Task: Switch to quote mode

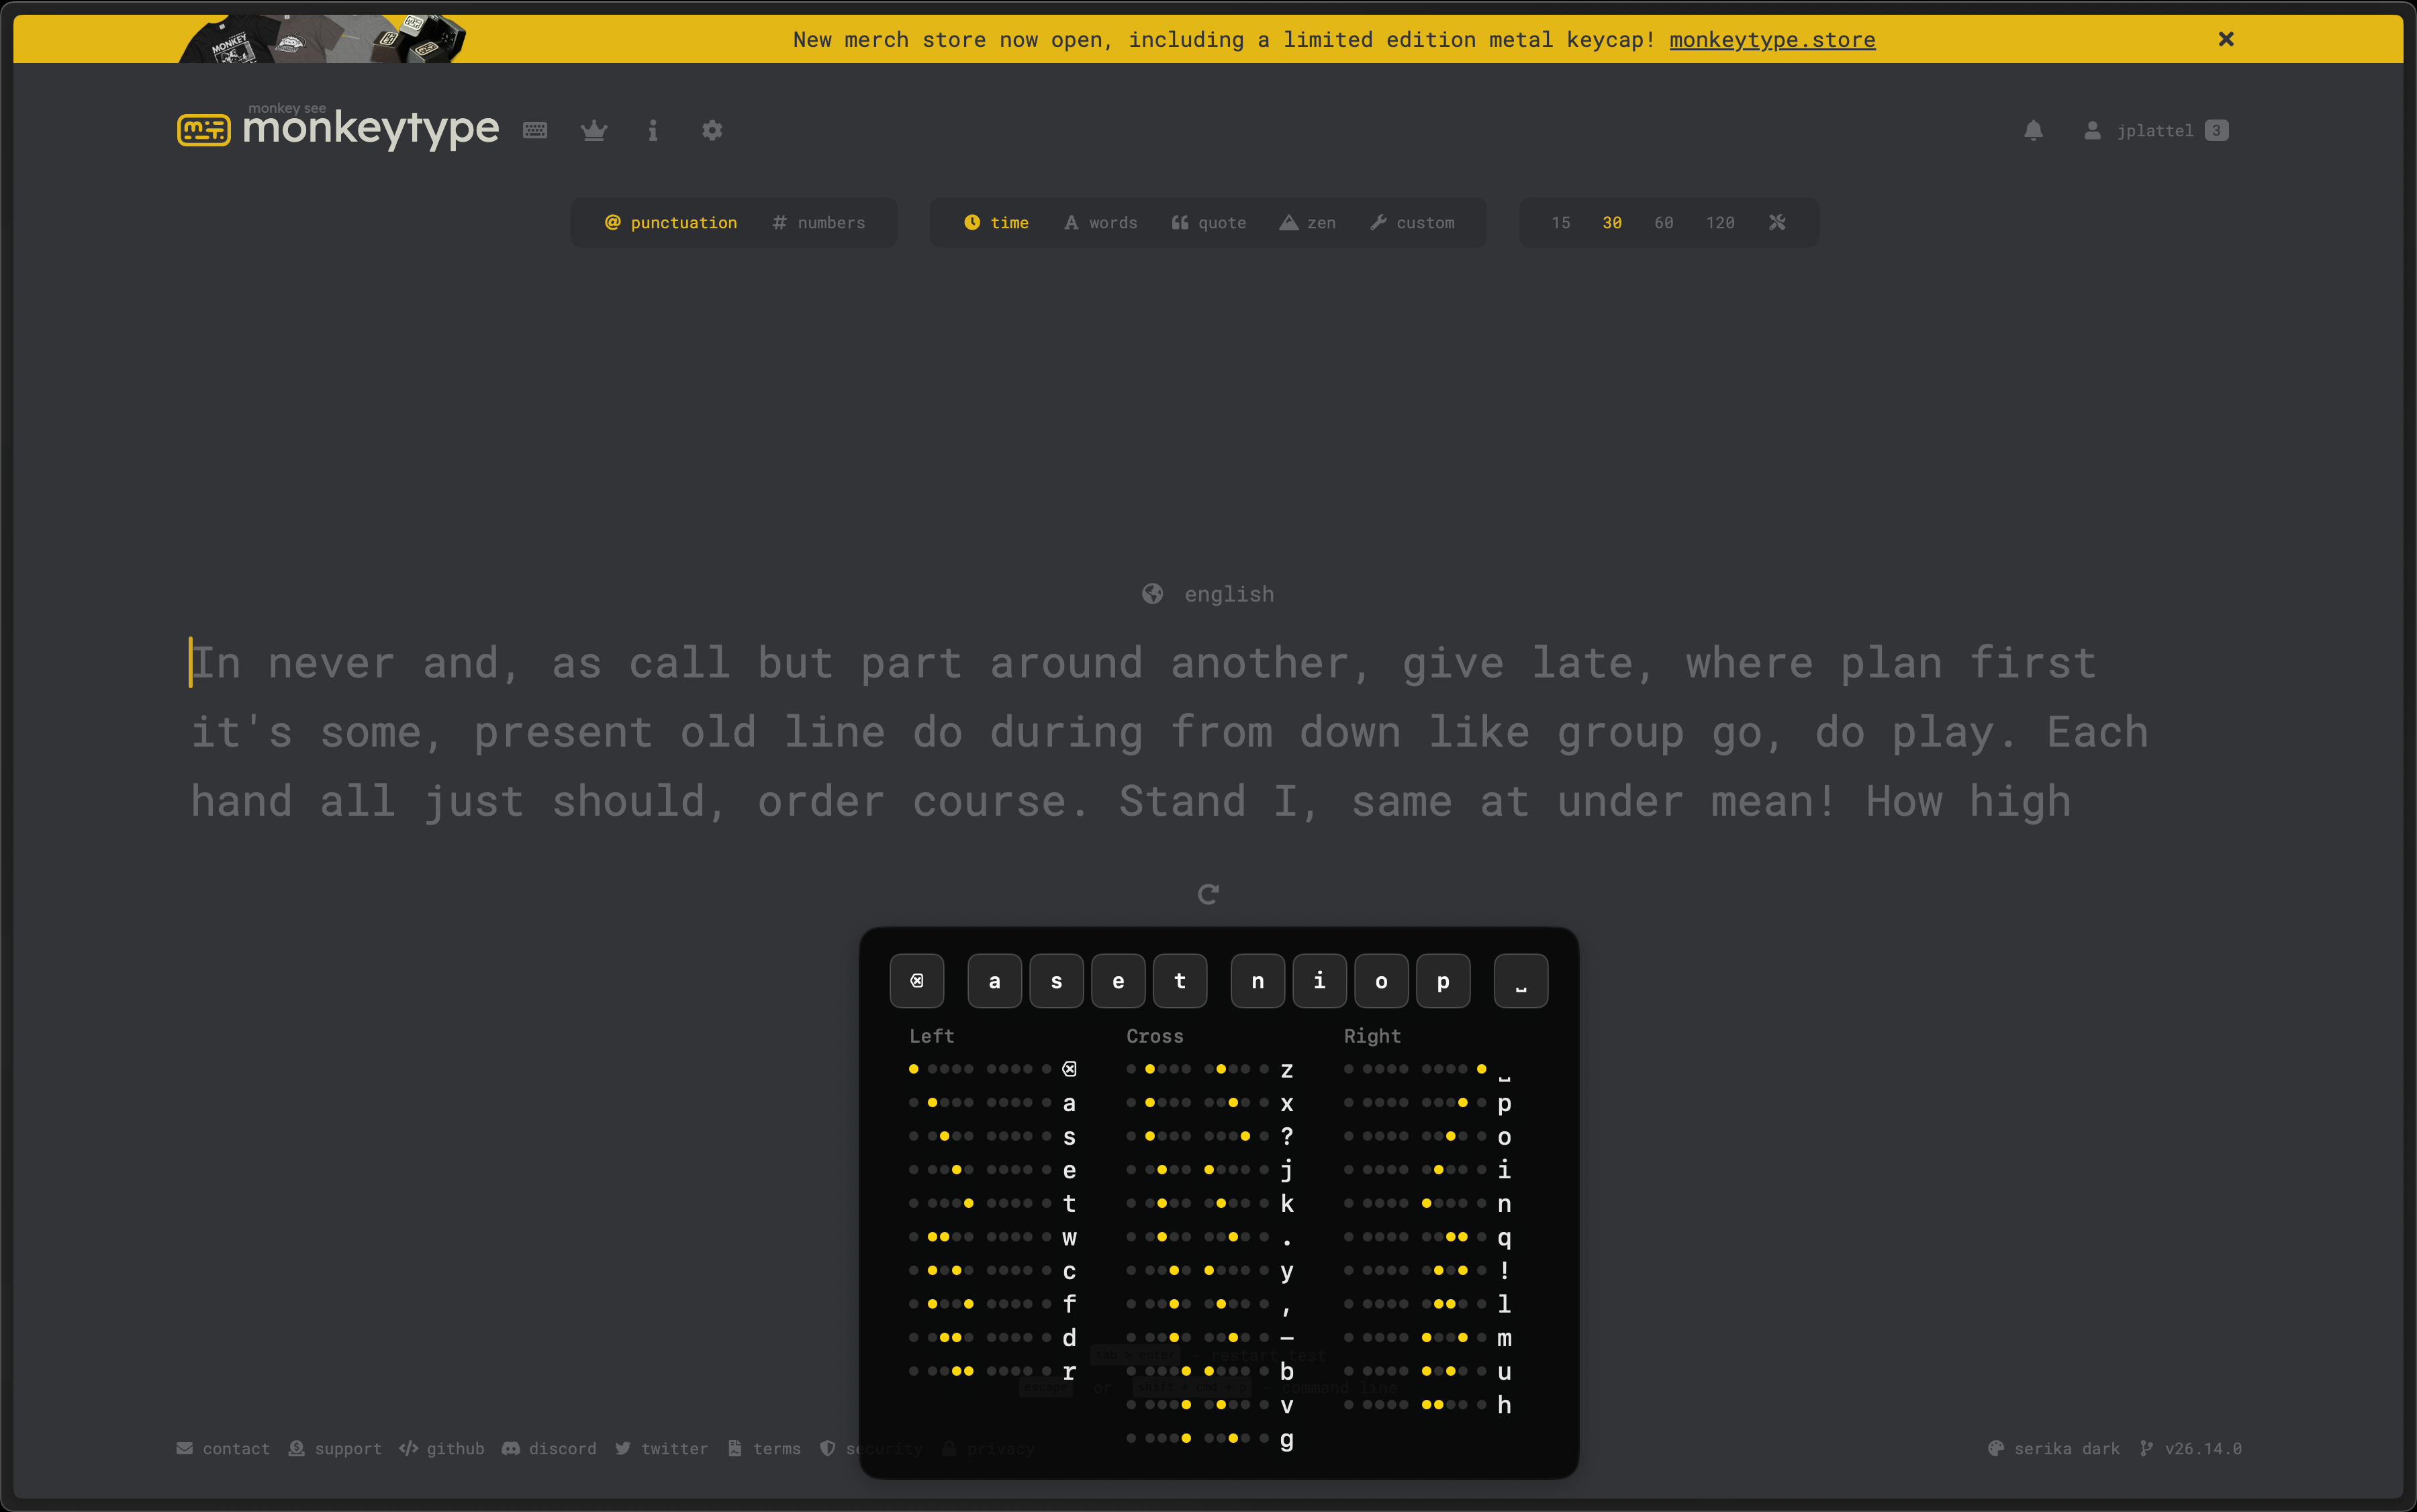Action: (x=1209, y=222)
